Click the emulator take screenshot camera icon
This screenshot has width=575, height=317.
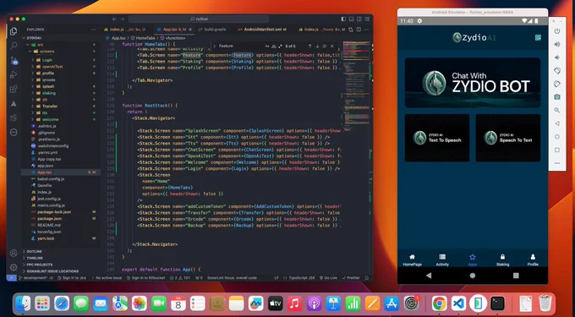(x=557, y=97)
